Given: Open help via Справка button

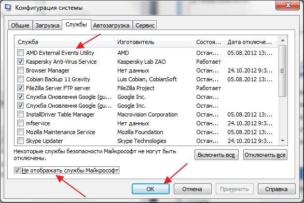Looking at the screenshot, I should pos(277,189).
